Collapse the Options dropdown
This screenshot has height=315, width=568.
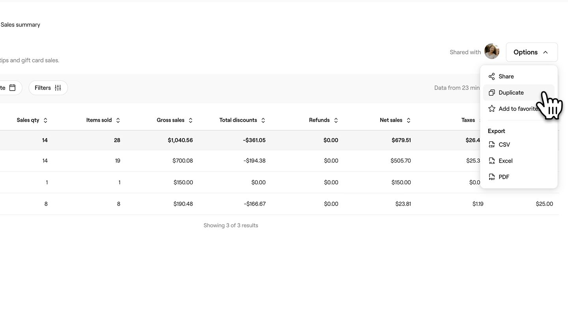[x=531, y=52]
